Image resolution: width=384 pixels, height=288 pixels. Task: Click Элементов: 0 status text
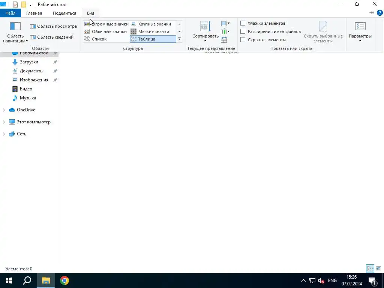click(19, 269)
